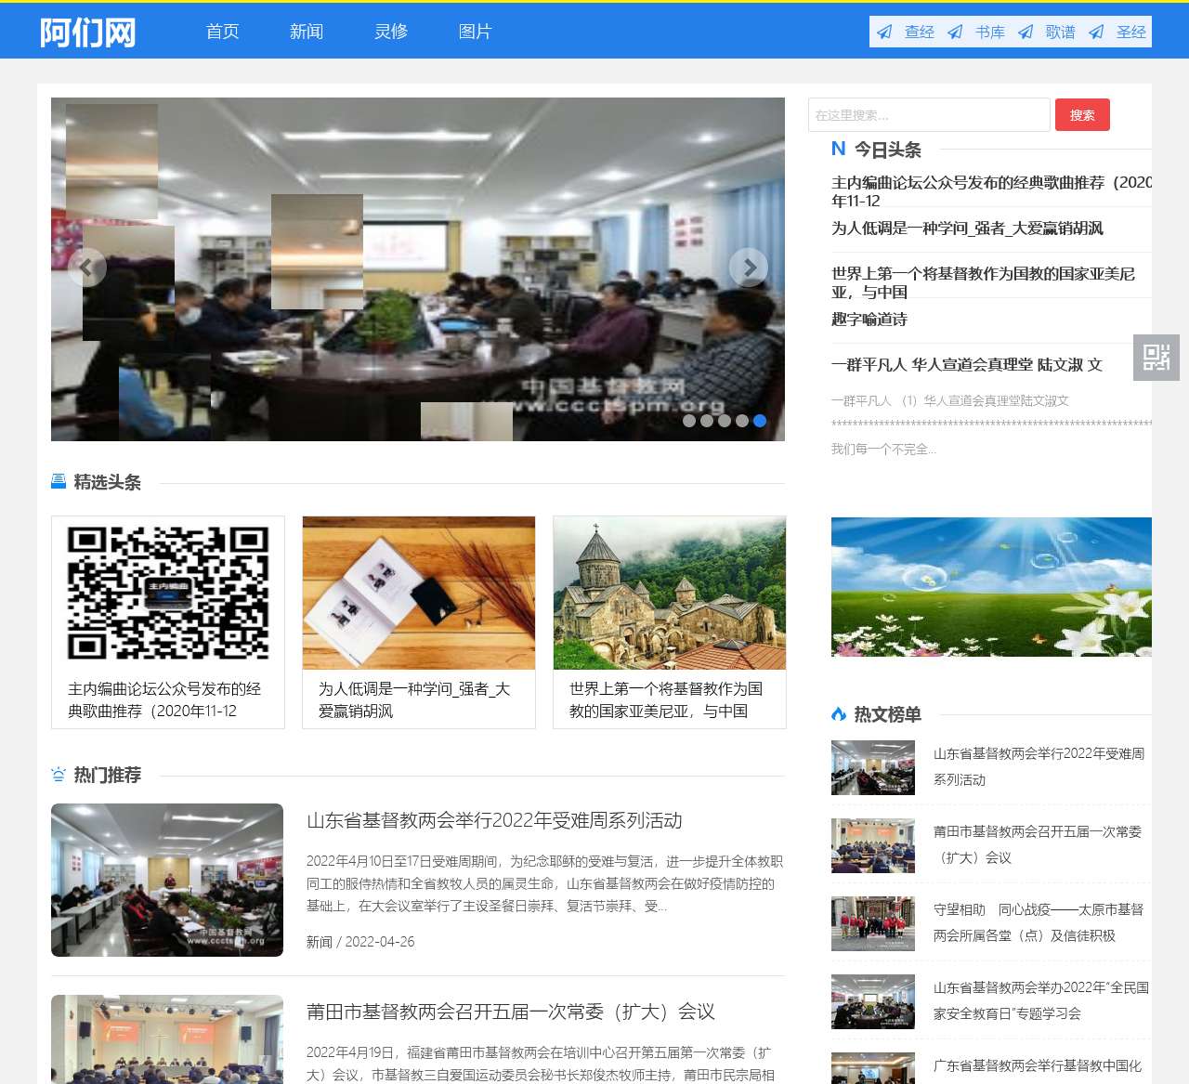1189x1084 pixels.
Task: Open hot-list item 莆田市基督教两会召开五届一次常委
Action: coord(1038,844)
